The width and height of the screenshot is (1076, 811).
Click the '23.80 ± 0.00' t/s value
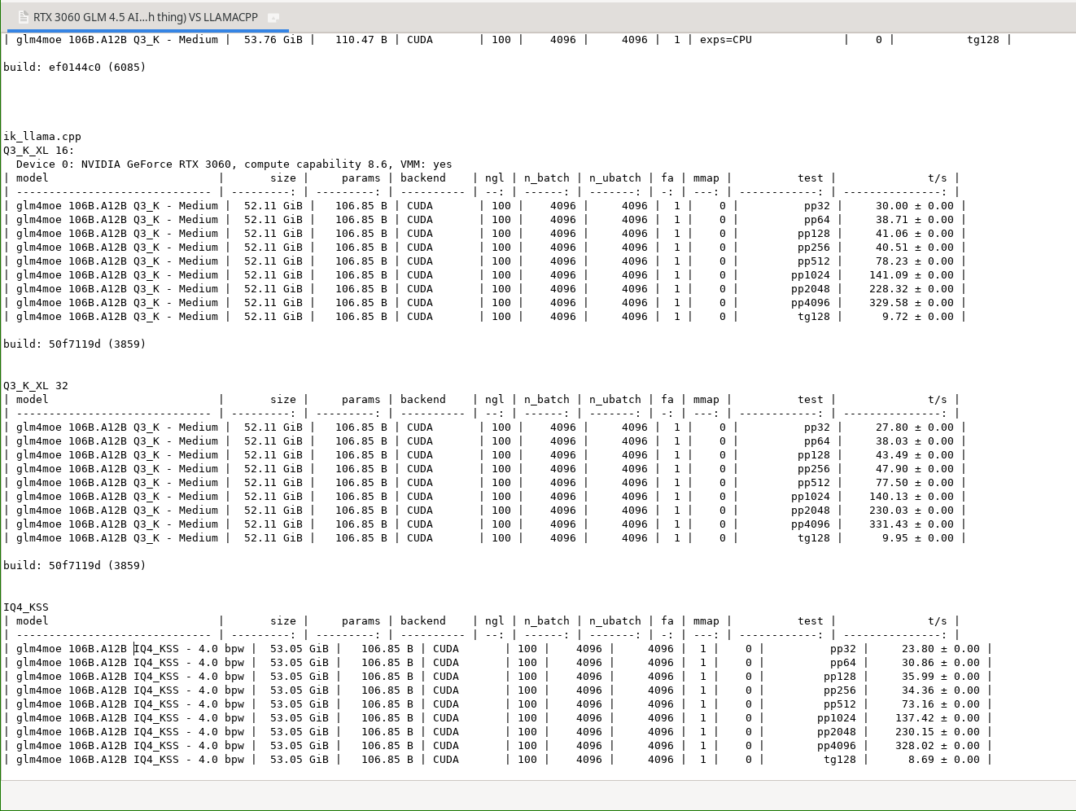[x=941, y=649]
